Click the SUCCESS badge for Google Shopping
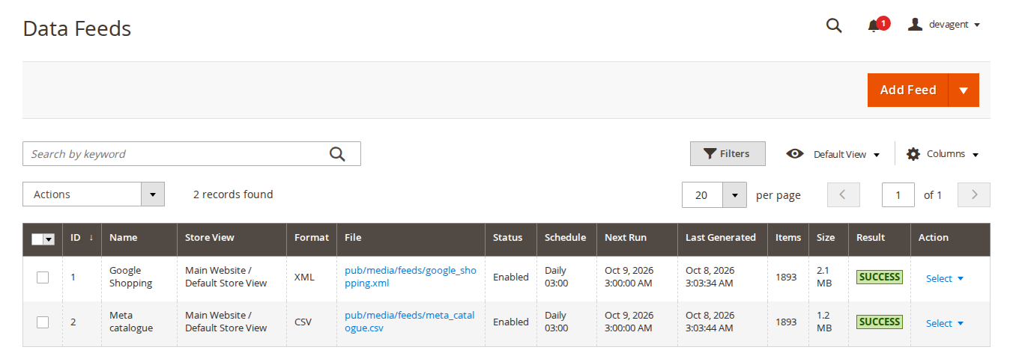 (x=880, y=277)
